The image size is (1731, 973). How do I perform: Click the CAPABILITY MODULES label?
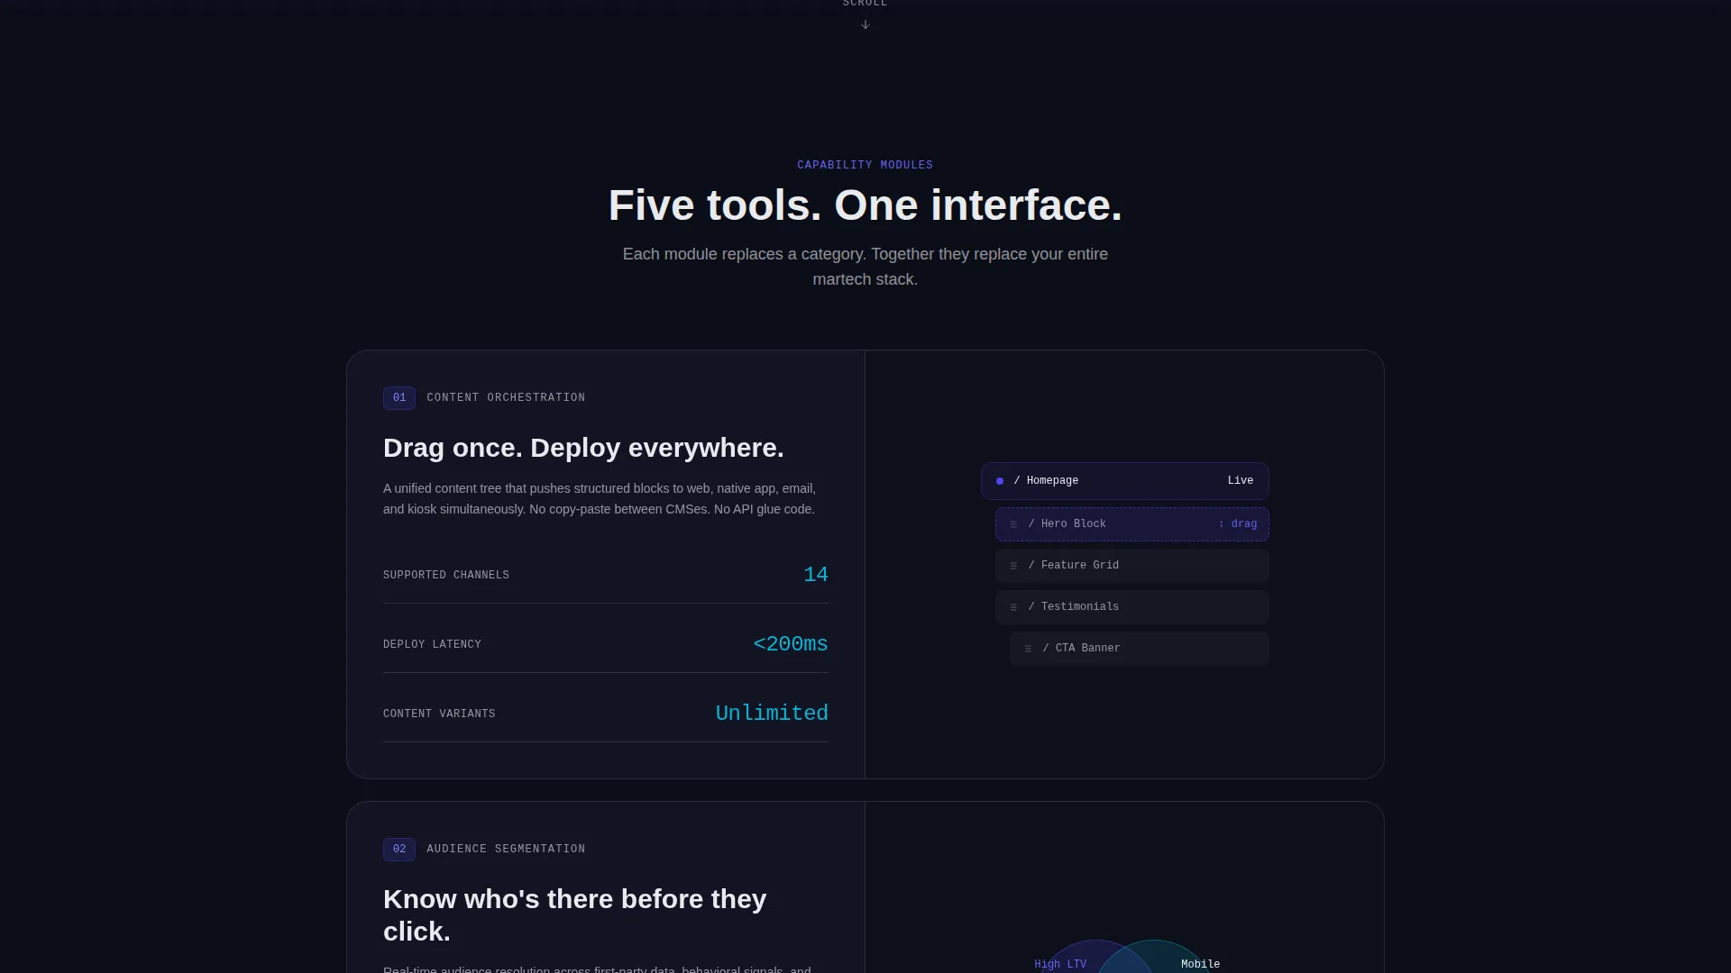(865, 165)
